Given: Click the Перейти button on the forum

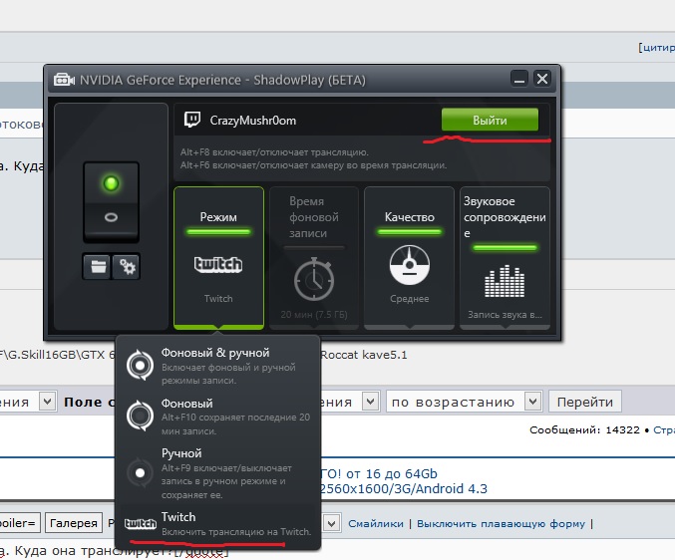Looking at the screenshot, I should point(585,402).
